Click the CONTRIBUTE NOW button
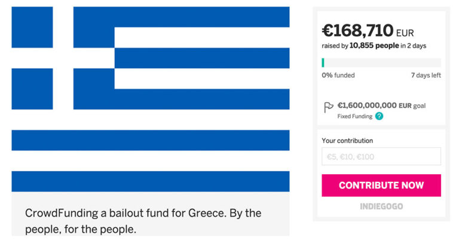Image resolution: width=459 pixels, height=241 pixels. point(381,185)
